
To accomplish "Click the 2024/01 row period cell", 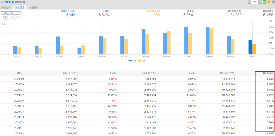I will pyautogui.click(x=19, y=128).
